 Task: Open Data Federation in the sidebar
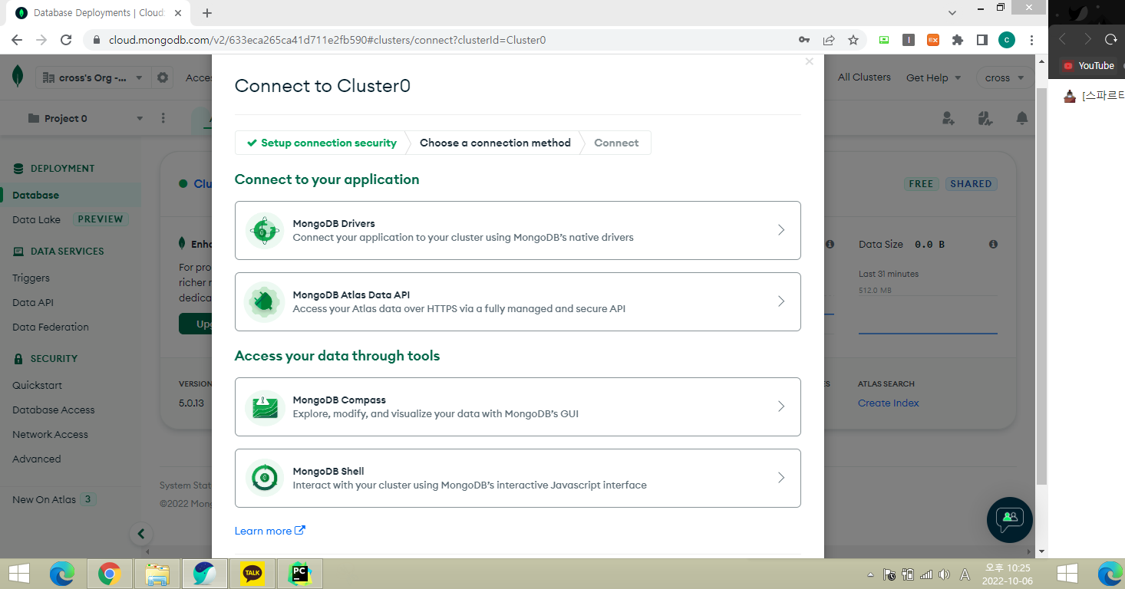click(x=51, y=327)
